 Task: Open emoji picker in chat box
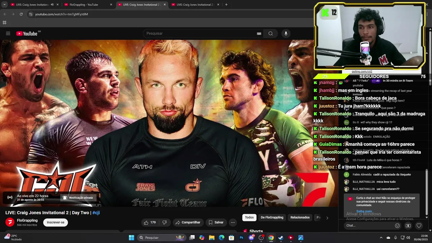[x=397, y=225]
